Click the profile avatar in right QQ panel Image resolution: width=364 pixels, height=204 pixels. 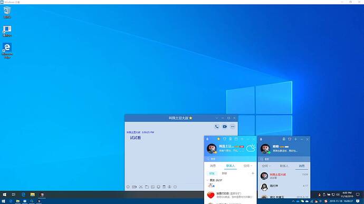(265, 149)
